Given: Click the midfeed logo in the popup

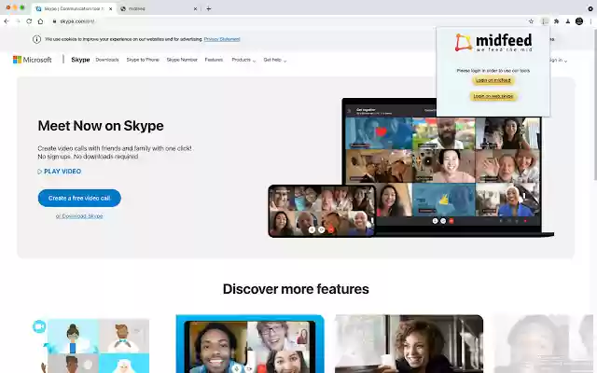Looking at the screenshot, I should 493,42.
